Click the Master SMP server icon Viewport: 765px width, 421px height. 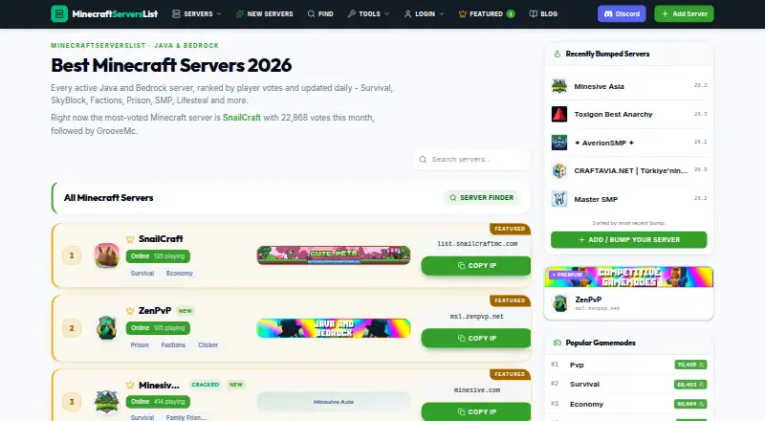tap(559, 199)
